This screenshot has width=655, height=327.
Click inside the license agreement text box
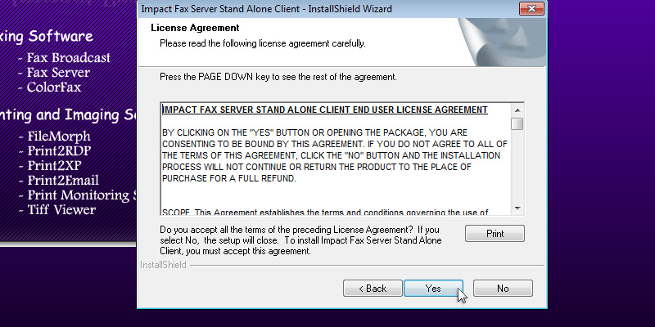[334, 163]
